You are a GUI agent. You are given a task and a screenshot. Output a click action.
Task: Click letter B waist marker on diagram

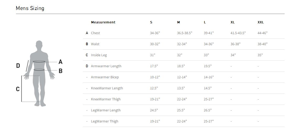tap(60, 71)
